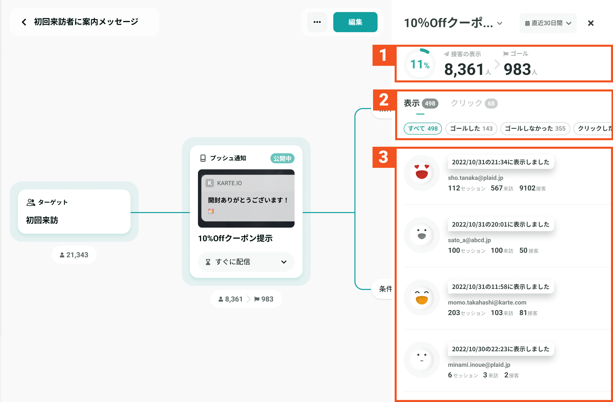Select the ゴールした 143 filter chip

tap(471, 128)
